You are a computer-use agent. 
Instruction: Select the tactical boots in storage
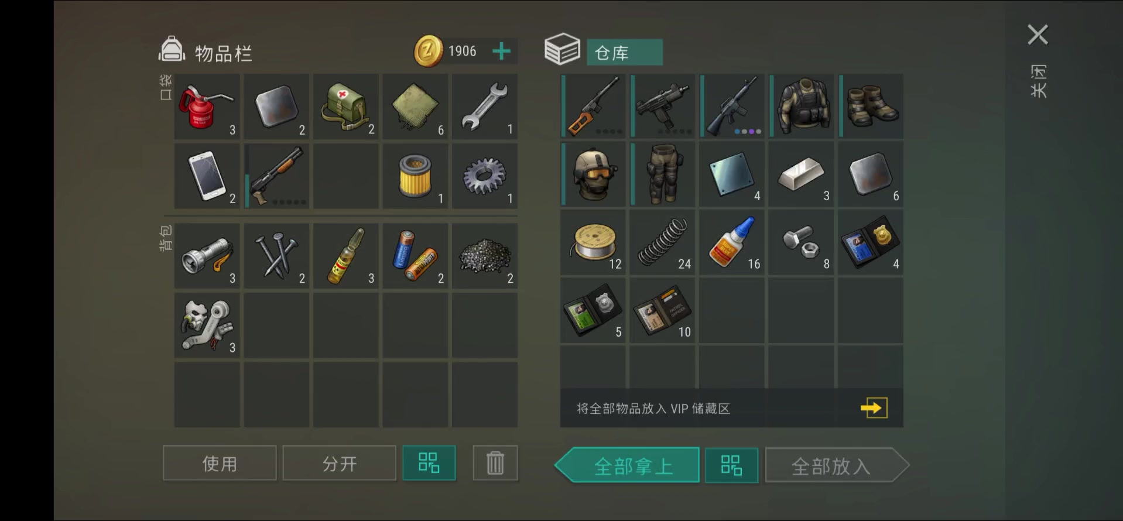click(x=871, y=107)
